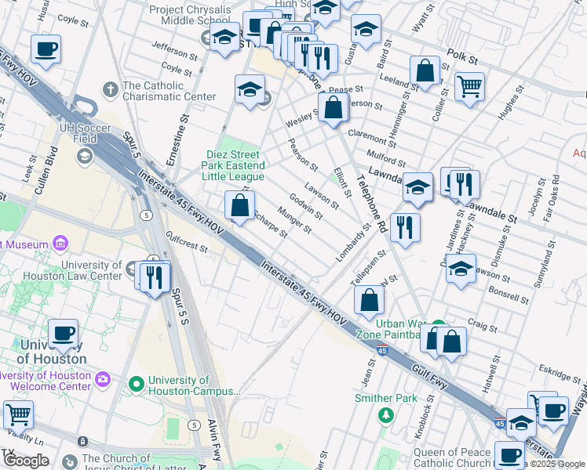This screenshot has height=470, width=587.
Task: Select the Catholic Charismatic Center cross pin
Action: click(111, 90)
